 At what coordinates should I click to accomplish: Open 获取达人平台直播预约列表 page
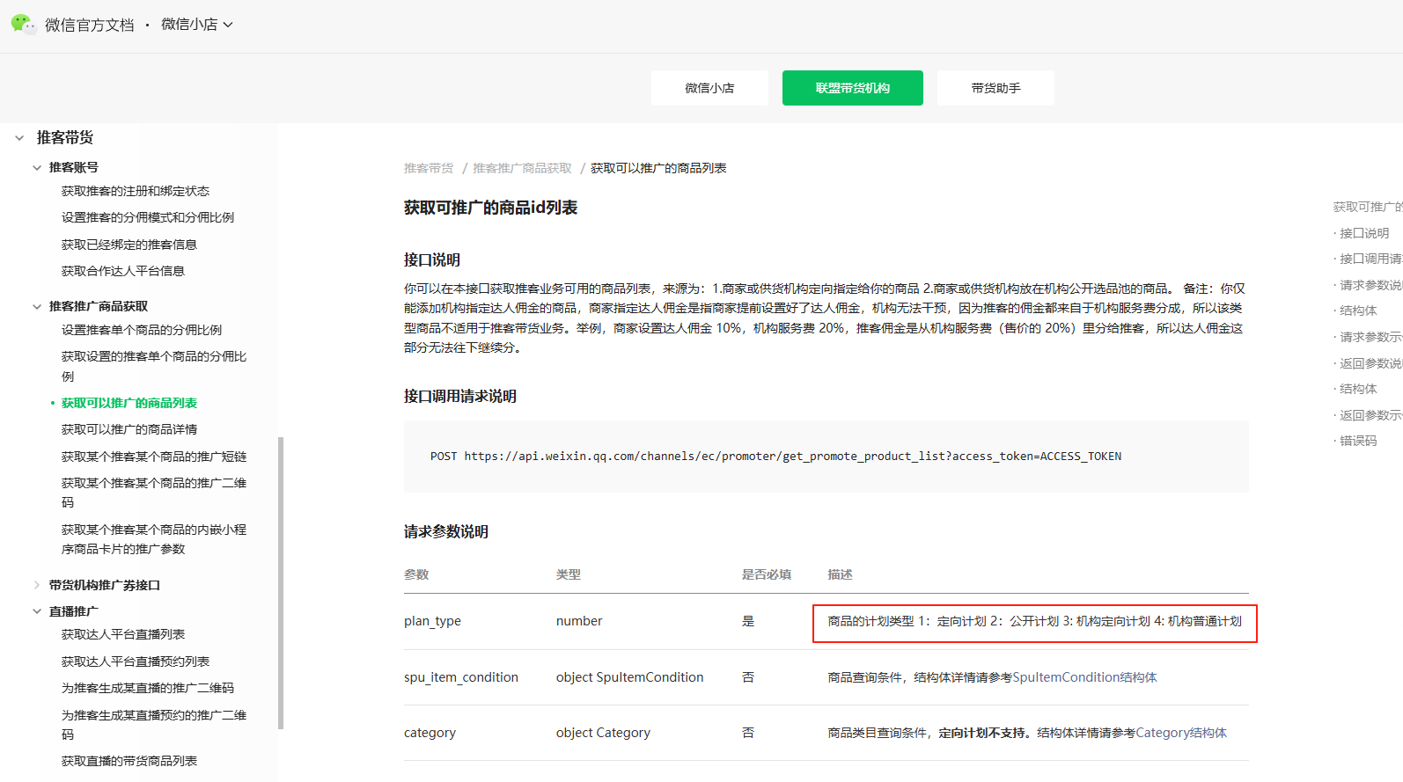[x=136, y=661]
